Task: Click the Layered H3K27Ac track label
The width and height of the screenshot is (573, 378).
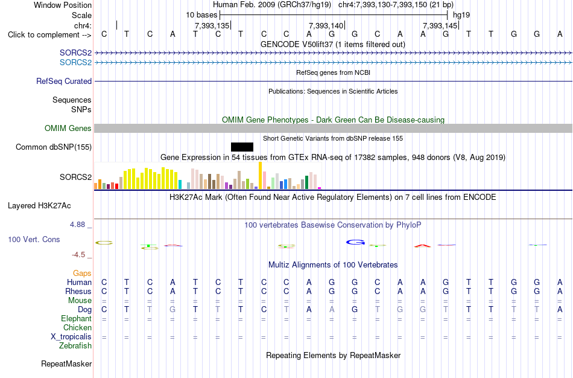Action: (x=39, y=206)
